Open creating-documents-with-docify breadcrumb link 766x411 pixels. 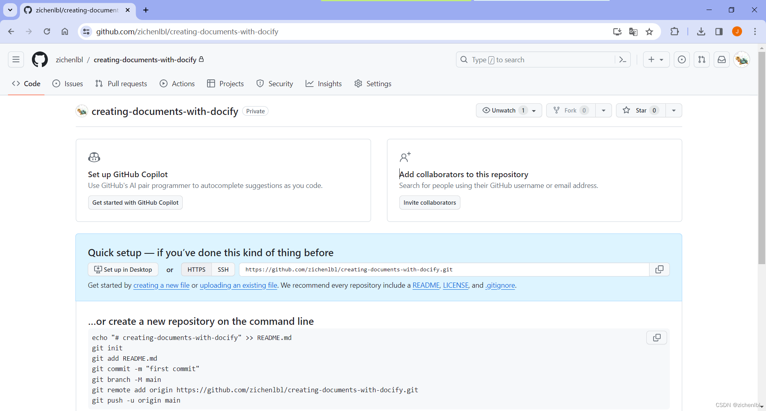(x=145, y=60)
